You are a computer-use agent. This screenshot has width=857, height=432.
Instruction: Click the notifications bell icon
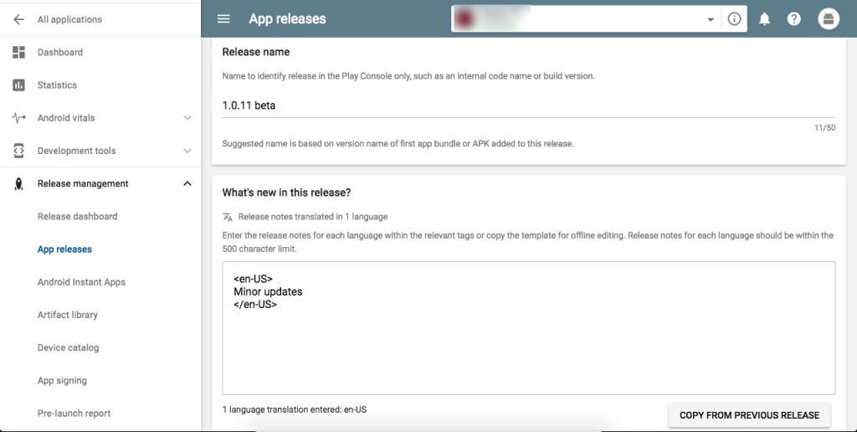point(764,19)
